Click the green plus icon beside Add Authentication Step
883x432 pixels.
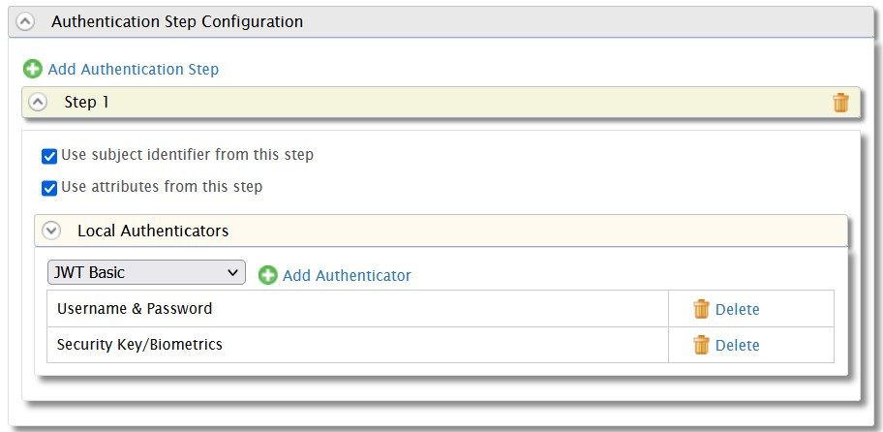(x=33, y=70)
